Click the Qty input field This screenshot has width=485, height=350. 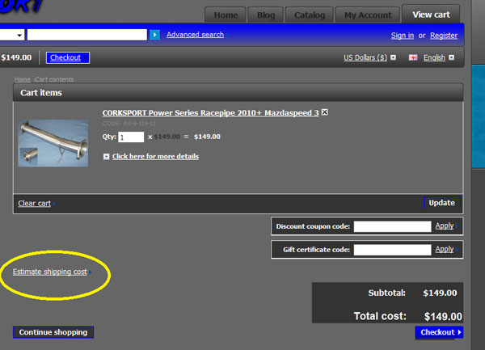point(131,137)
